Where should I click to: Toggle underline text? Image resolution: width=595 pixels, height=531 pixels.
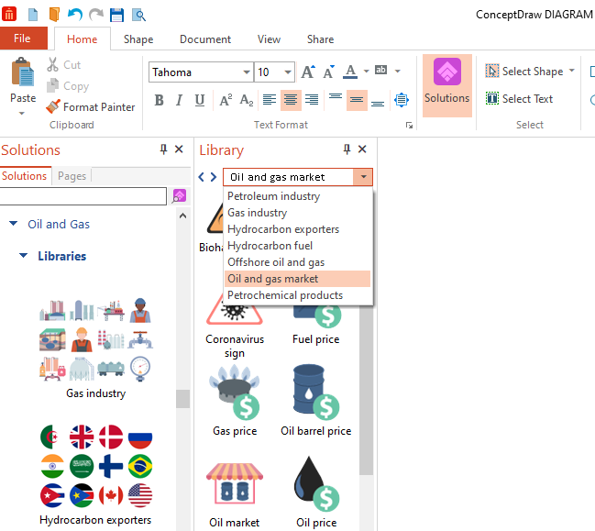coord(200,100)
